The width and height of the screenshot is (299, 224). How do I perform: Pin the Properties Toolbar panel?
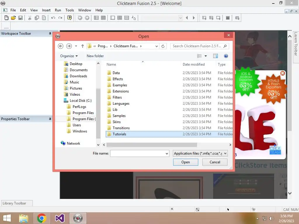click(50, 119)
